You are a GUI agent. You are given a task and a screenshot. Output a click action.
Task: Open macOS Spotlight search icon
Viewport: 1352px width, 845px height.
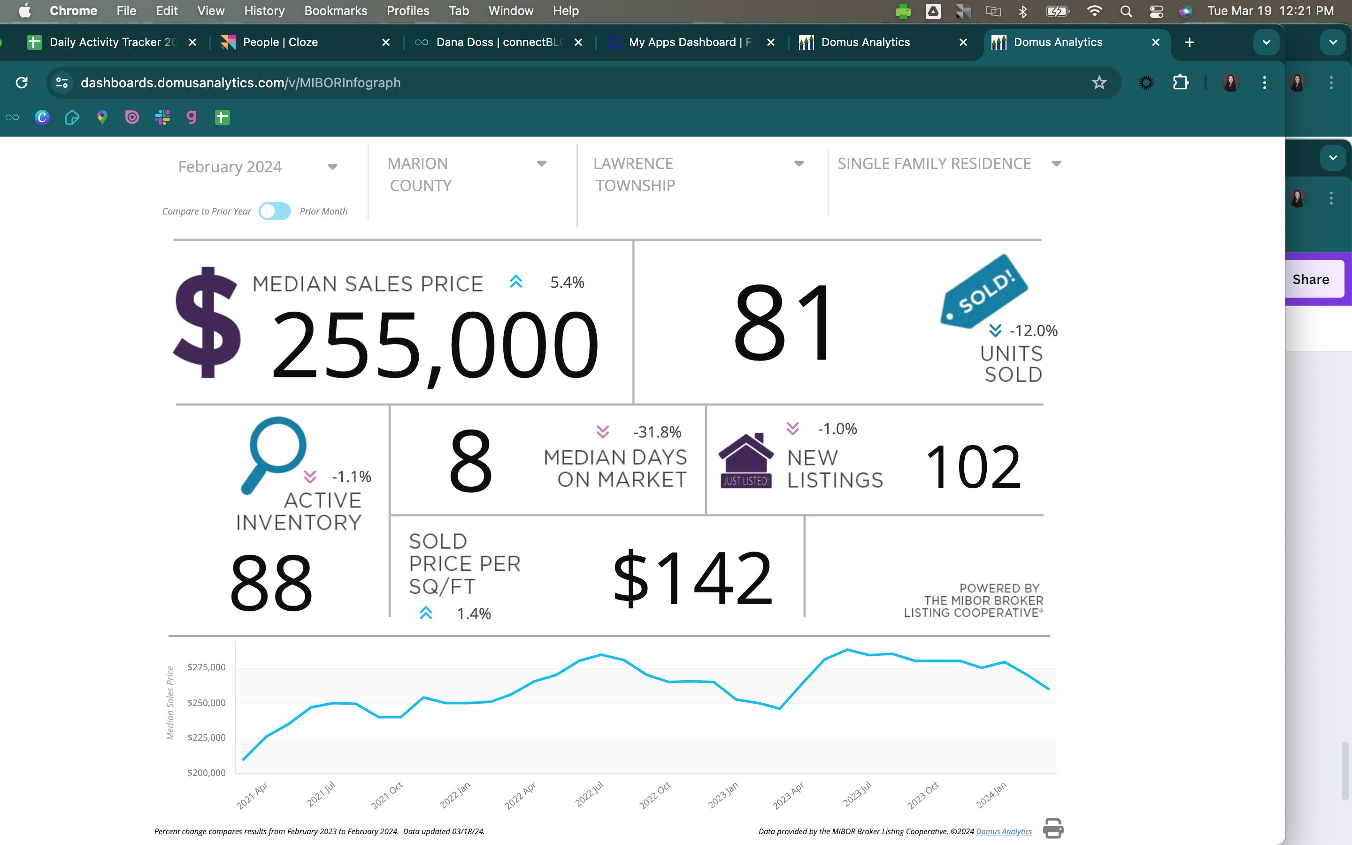[x=1126, y=11]
